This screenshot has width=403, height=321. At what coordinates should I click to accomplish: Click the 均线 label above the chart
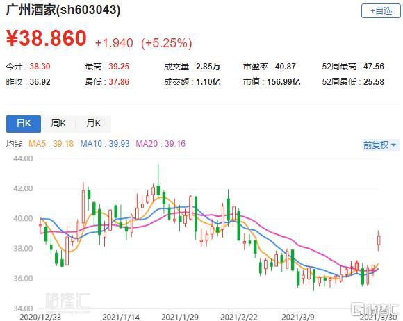point(15,143)
